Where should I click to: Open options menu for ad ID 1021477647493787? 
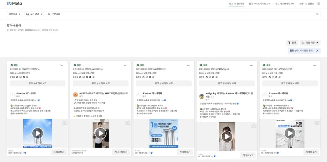315,65
